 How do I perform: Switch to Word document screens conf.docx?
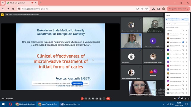(70, 104)
